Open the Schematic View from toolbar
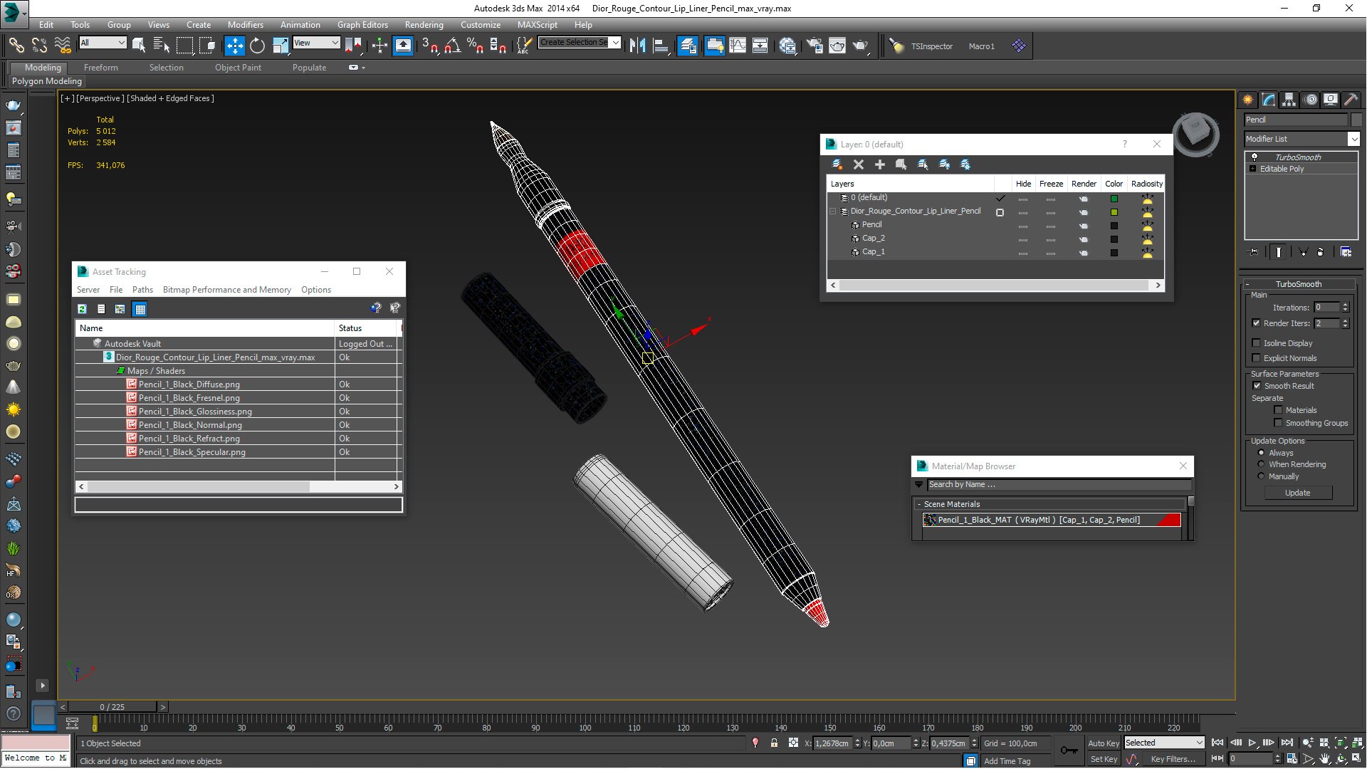The height and width of the screenshot is (769, 1367). (760, 46)
